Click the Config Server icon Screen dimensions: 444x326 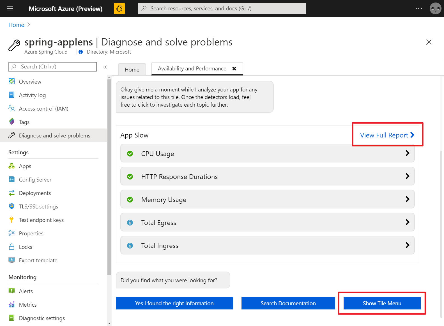pos(11,179)
